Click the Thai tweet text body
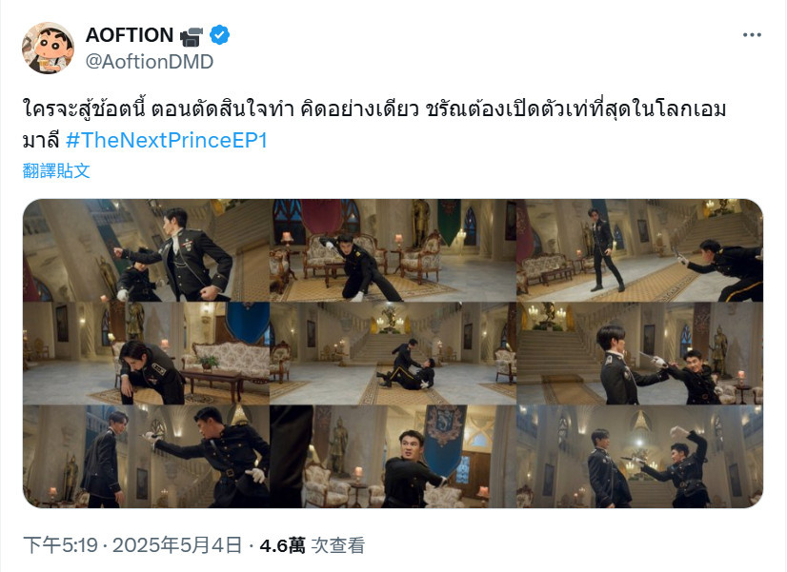The height and width of the screenshot is (572, 787). (374, 125)
